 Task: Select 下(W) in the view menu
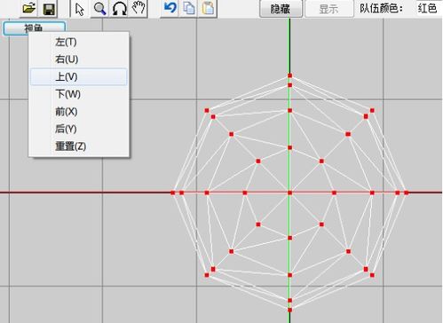tap(79, 94)
